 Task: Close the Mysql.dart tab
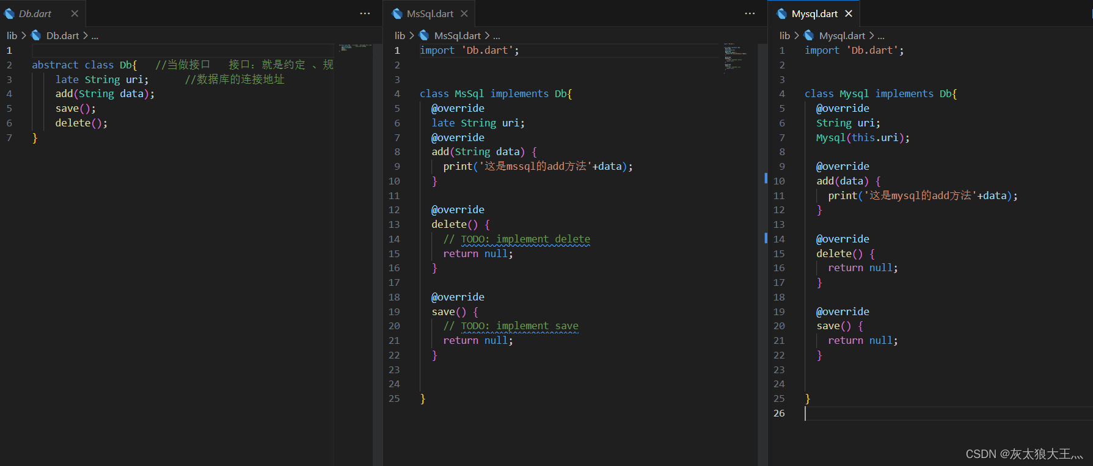[849, 13]
